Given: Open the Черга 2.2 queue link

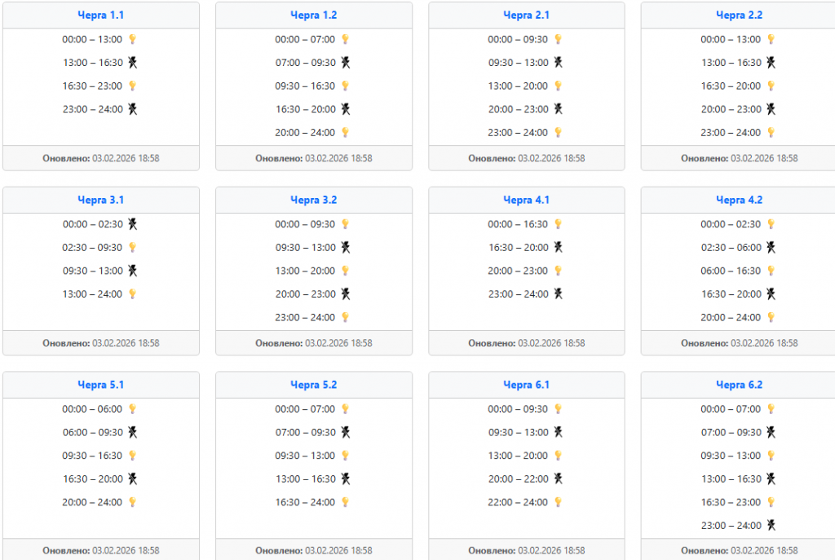Looking at the screenshot, I should (x=739, y=15).
